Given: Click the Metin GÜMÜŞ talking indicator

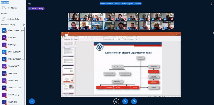Looking at the screenshot, I should (38, 9).
